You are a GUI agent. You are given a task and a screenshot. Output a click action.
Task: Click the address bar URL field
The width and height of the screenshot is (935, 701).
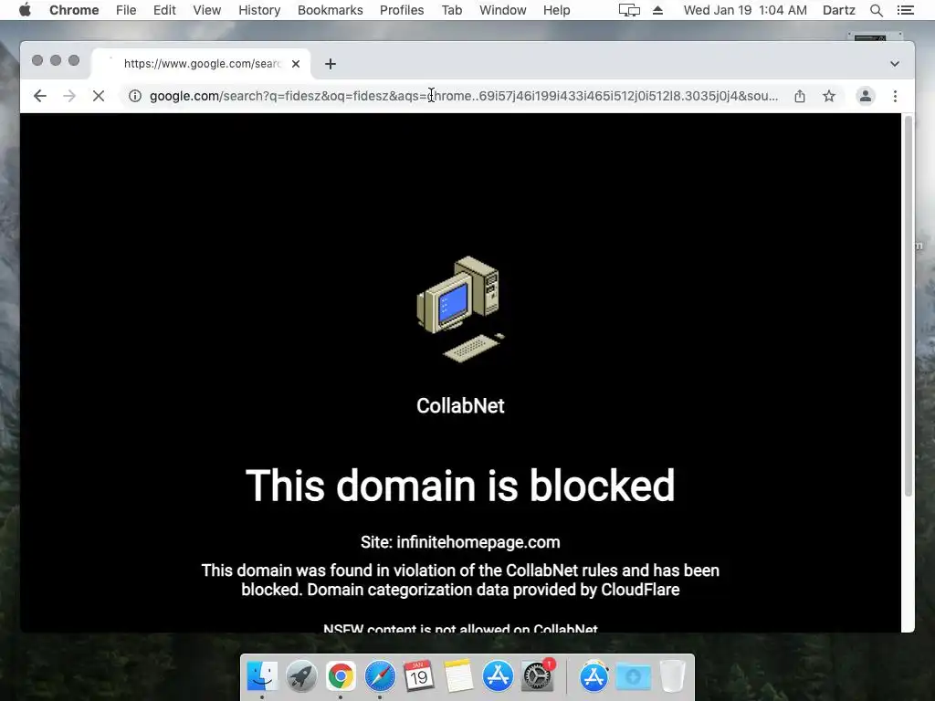click(x=463, y=96)
